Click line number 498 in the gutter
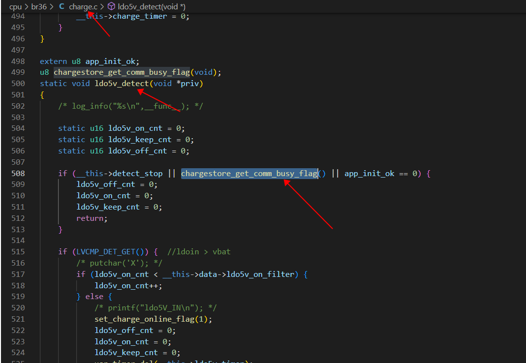The image size is (526, 363). click(x=18, y=61)
